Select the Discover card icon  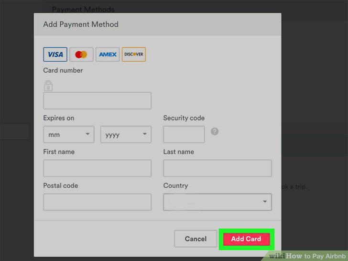pos(134,54)
